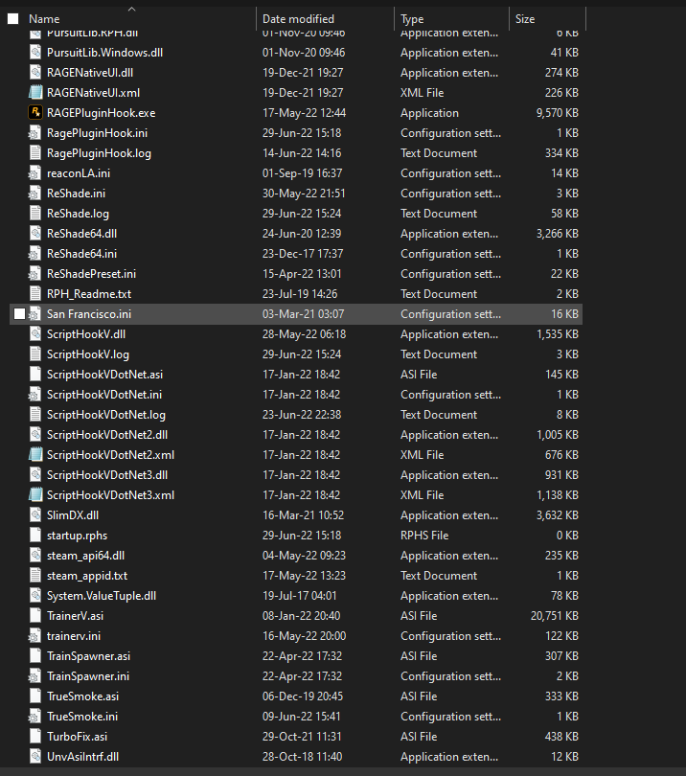Click the reaconLA.ini file icon

click(35, 173)
